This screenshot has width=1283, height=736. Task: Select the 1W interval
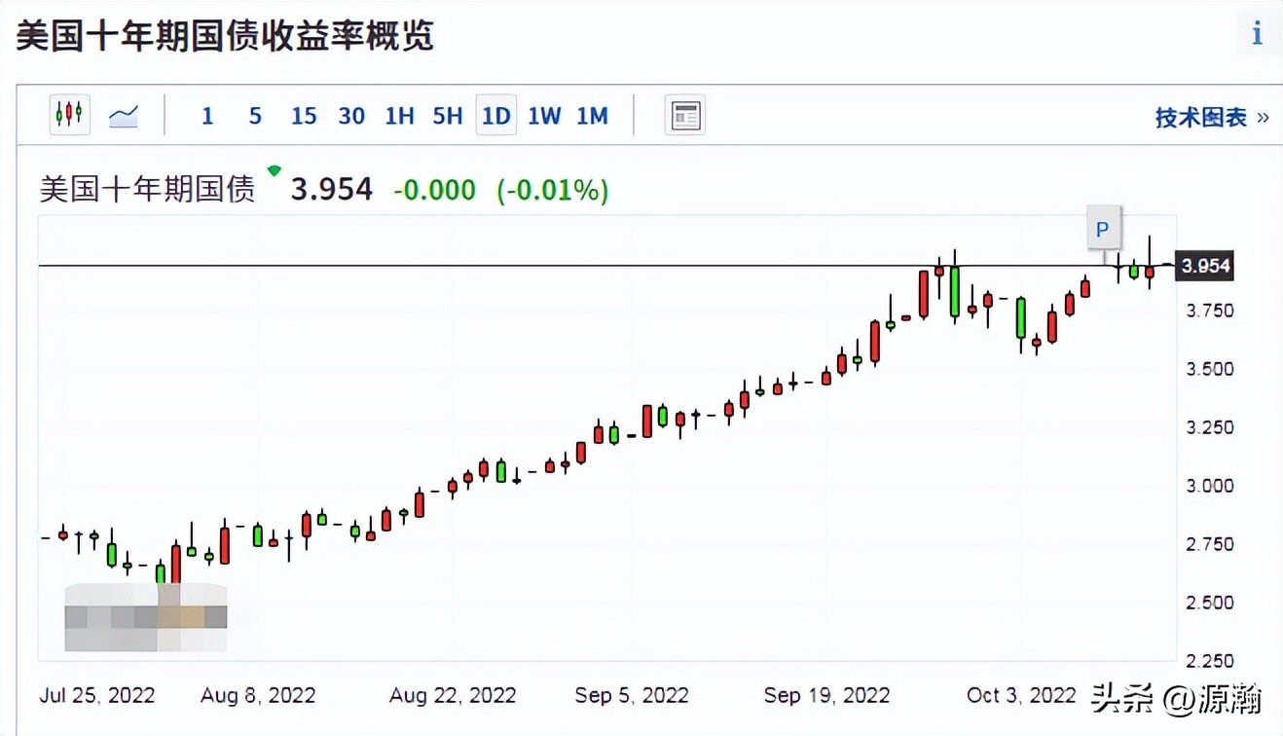coord(544,116)
